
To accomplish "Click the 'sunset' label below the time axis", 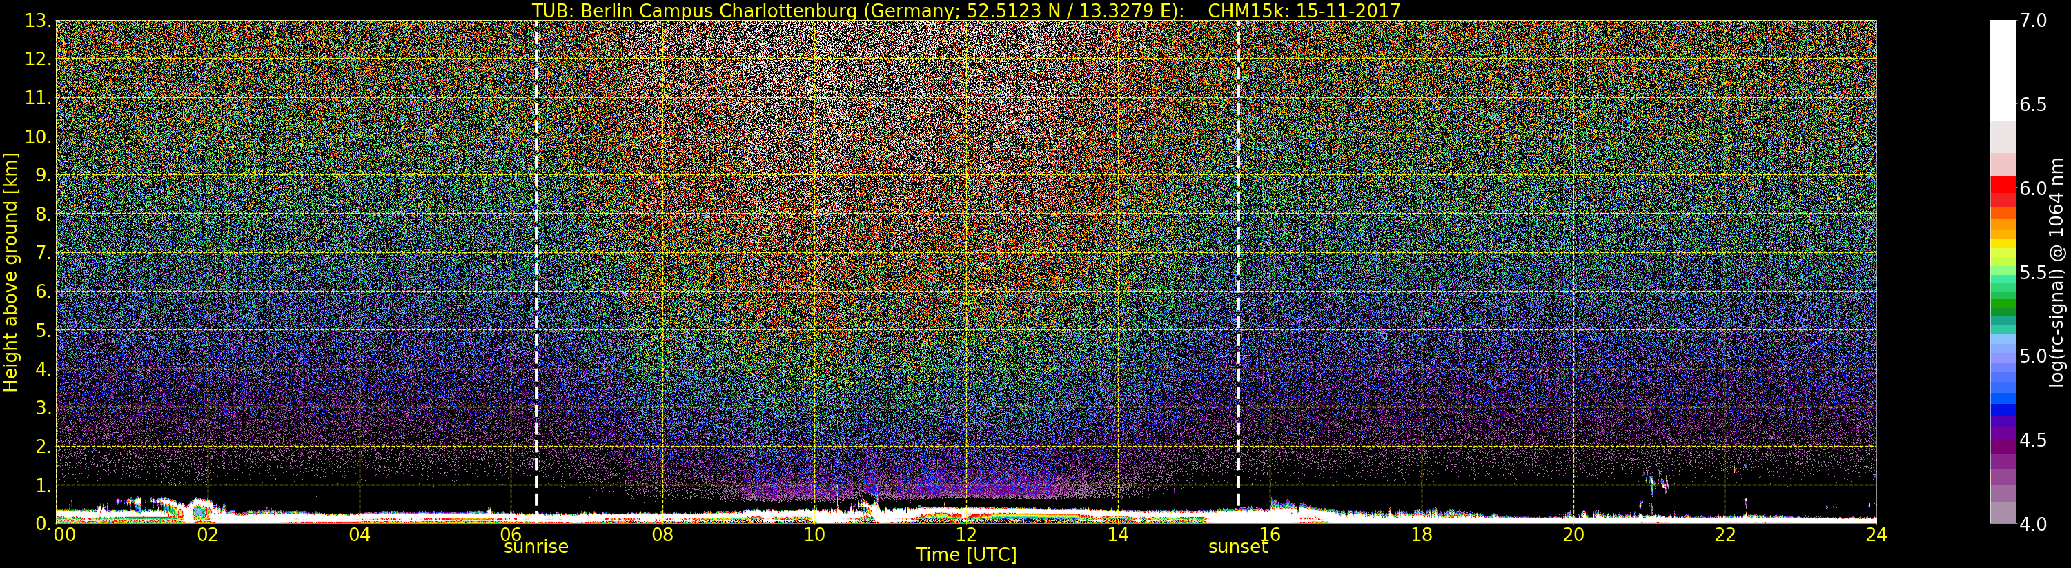I will coord(1238,547).
